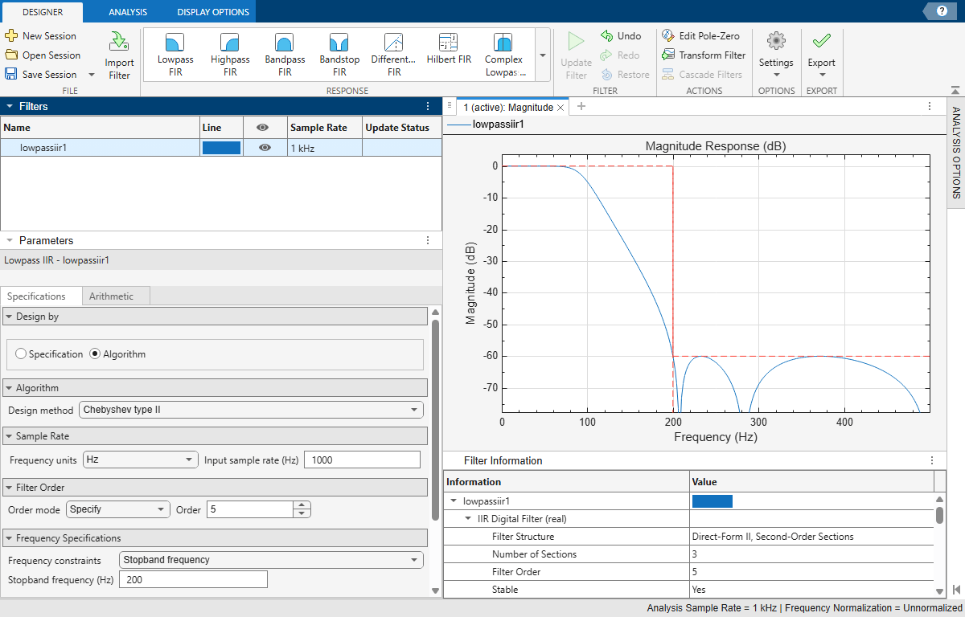
Task: Click the Save Session icon
Action: pyautogui.click(x=11, y=75)
